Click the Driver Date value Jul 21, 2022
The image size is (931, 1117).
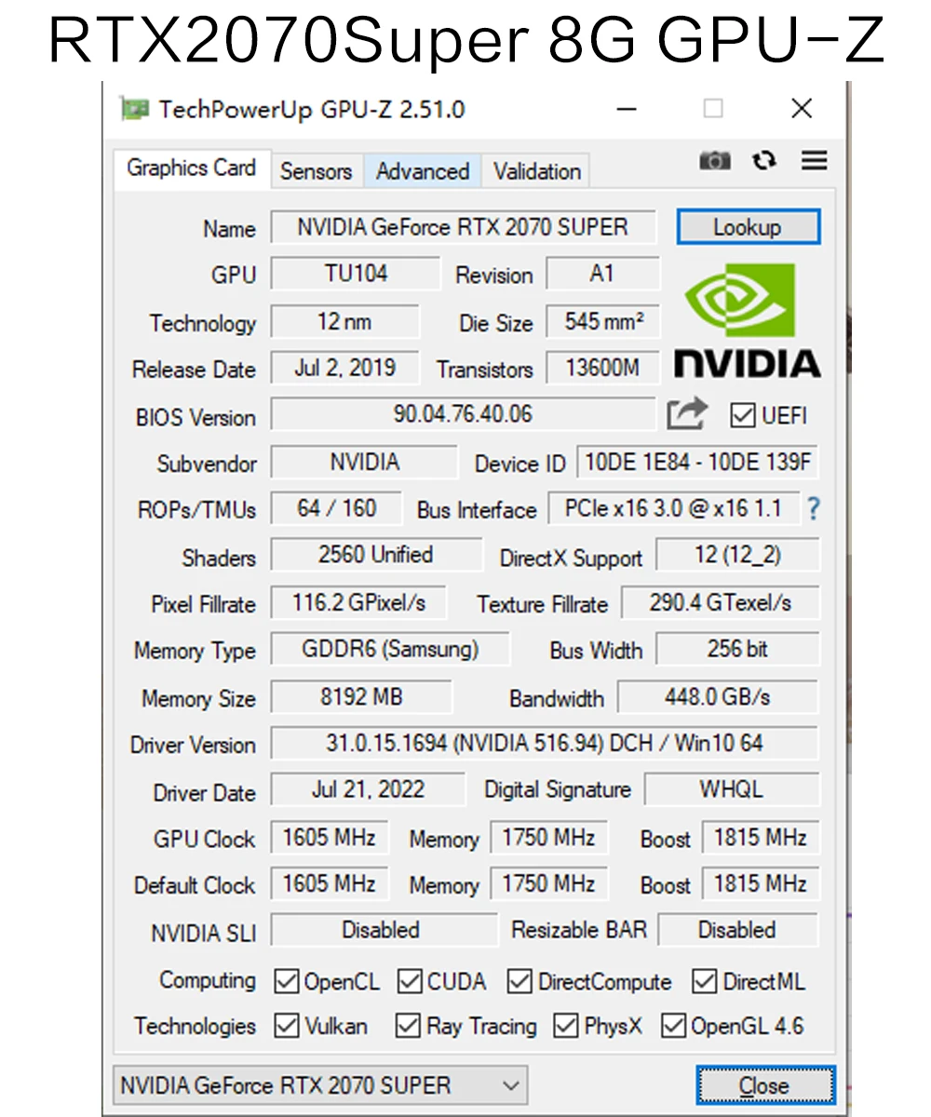pyautogui.click(x=368, y=789)
